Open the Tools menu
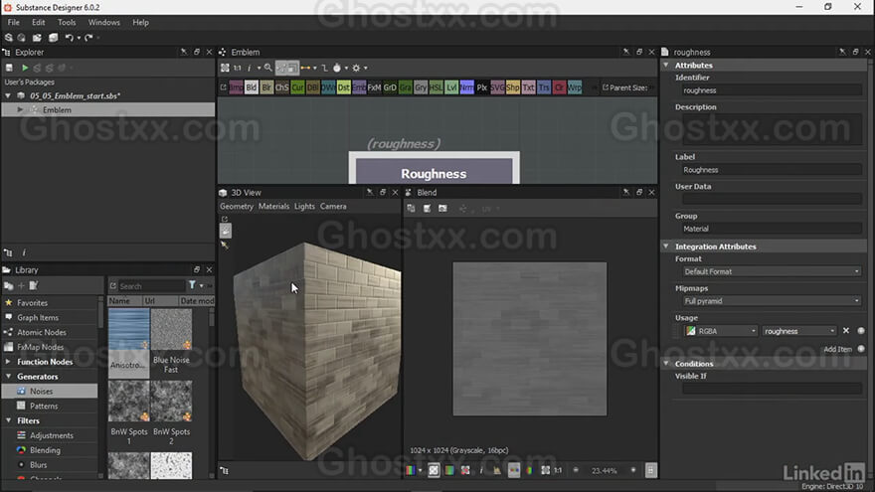Screen dimensions: 875x492 tap(67, 22)
